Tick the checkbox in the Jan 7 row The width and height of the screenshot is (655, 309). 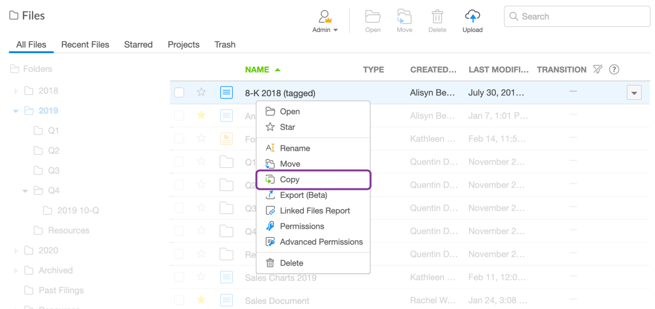click(179, 115)
